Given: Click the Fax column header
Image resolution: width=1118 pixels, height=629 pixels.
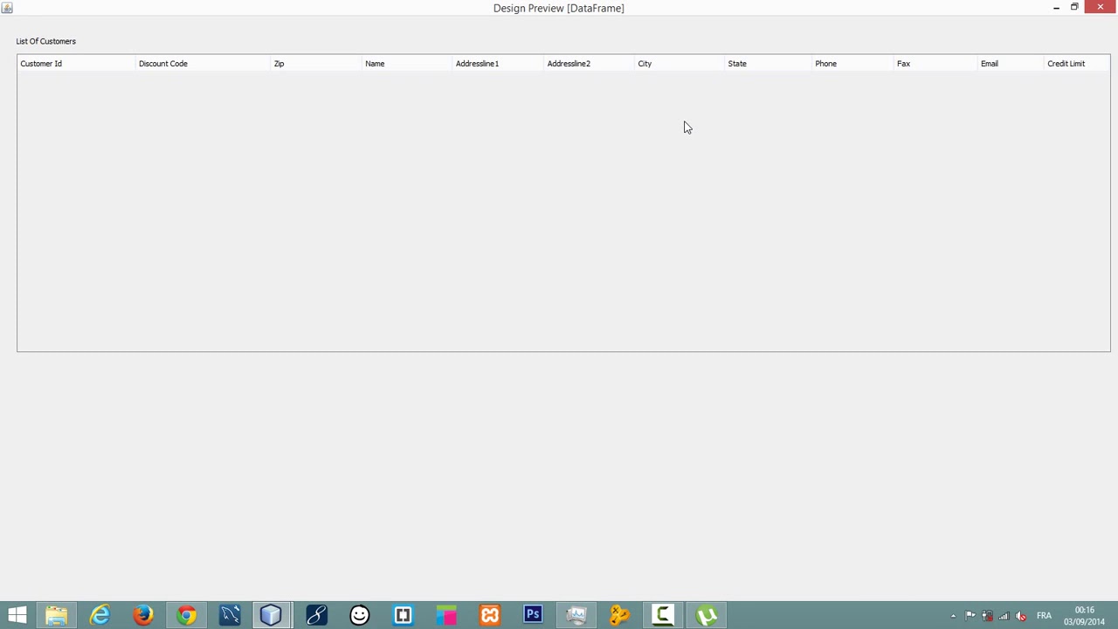Looking at the screenshot, I should [935, 64].
